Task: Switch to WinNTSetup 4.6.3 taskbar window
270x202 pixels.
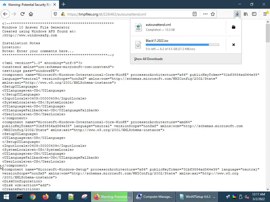Action: [x=197, y=197]
